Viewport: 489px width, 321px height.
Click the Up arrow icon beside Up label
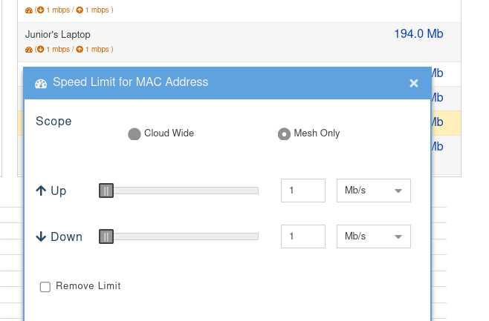[41, 191]
